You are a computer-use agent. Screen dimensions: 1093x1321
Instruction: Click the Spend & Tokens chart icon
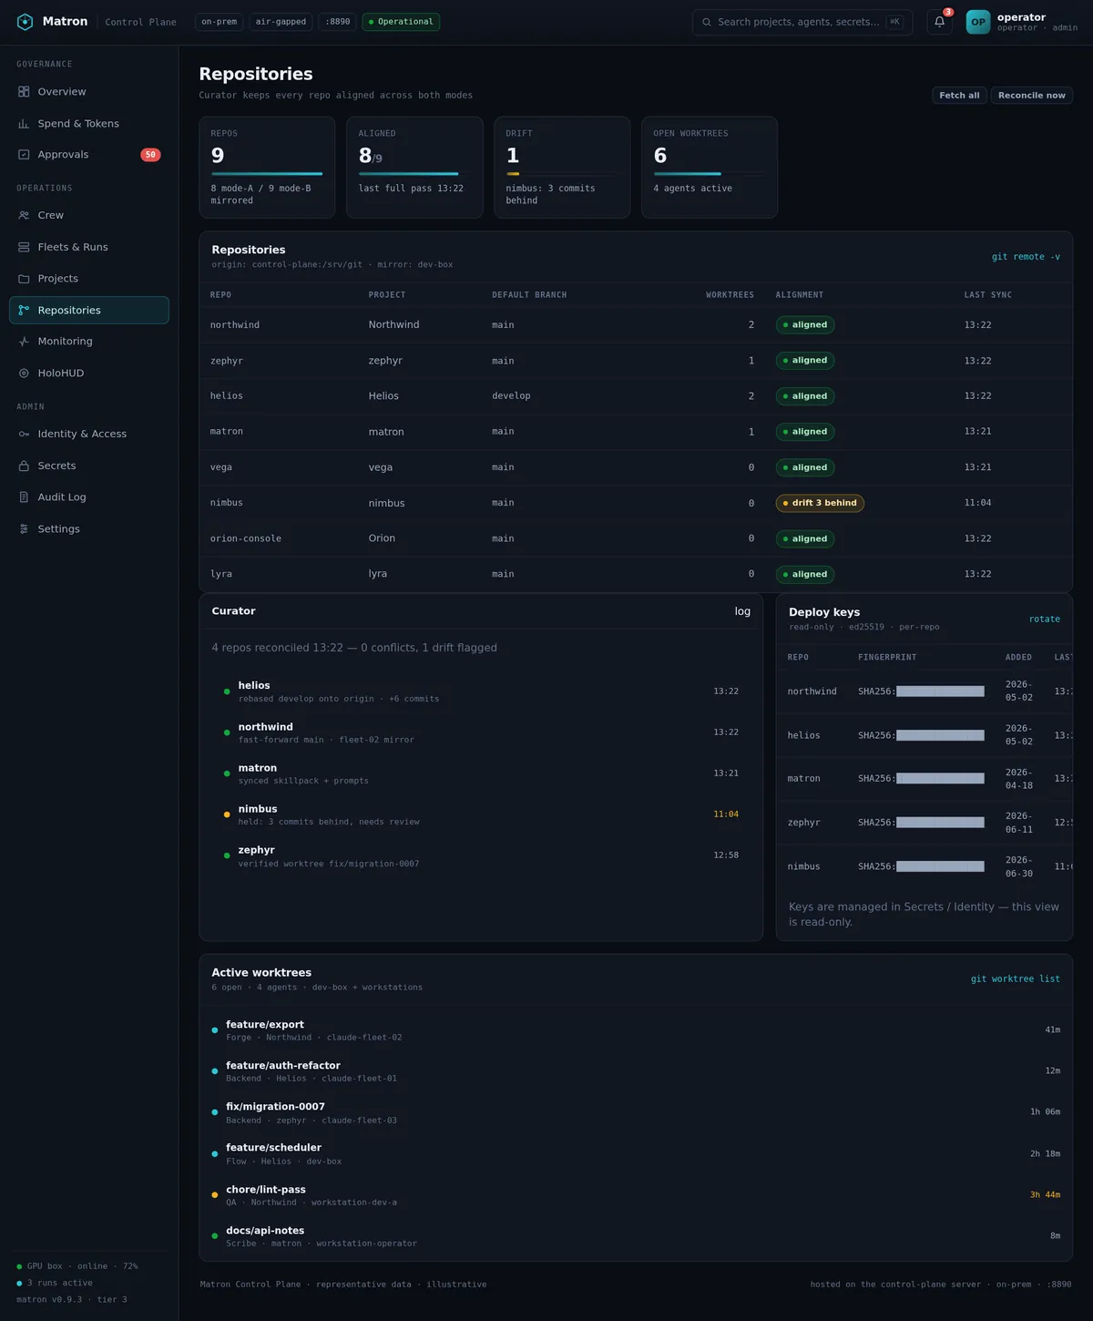click(x=24, y=124)
